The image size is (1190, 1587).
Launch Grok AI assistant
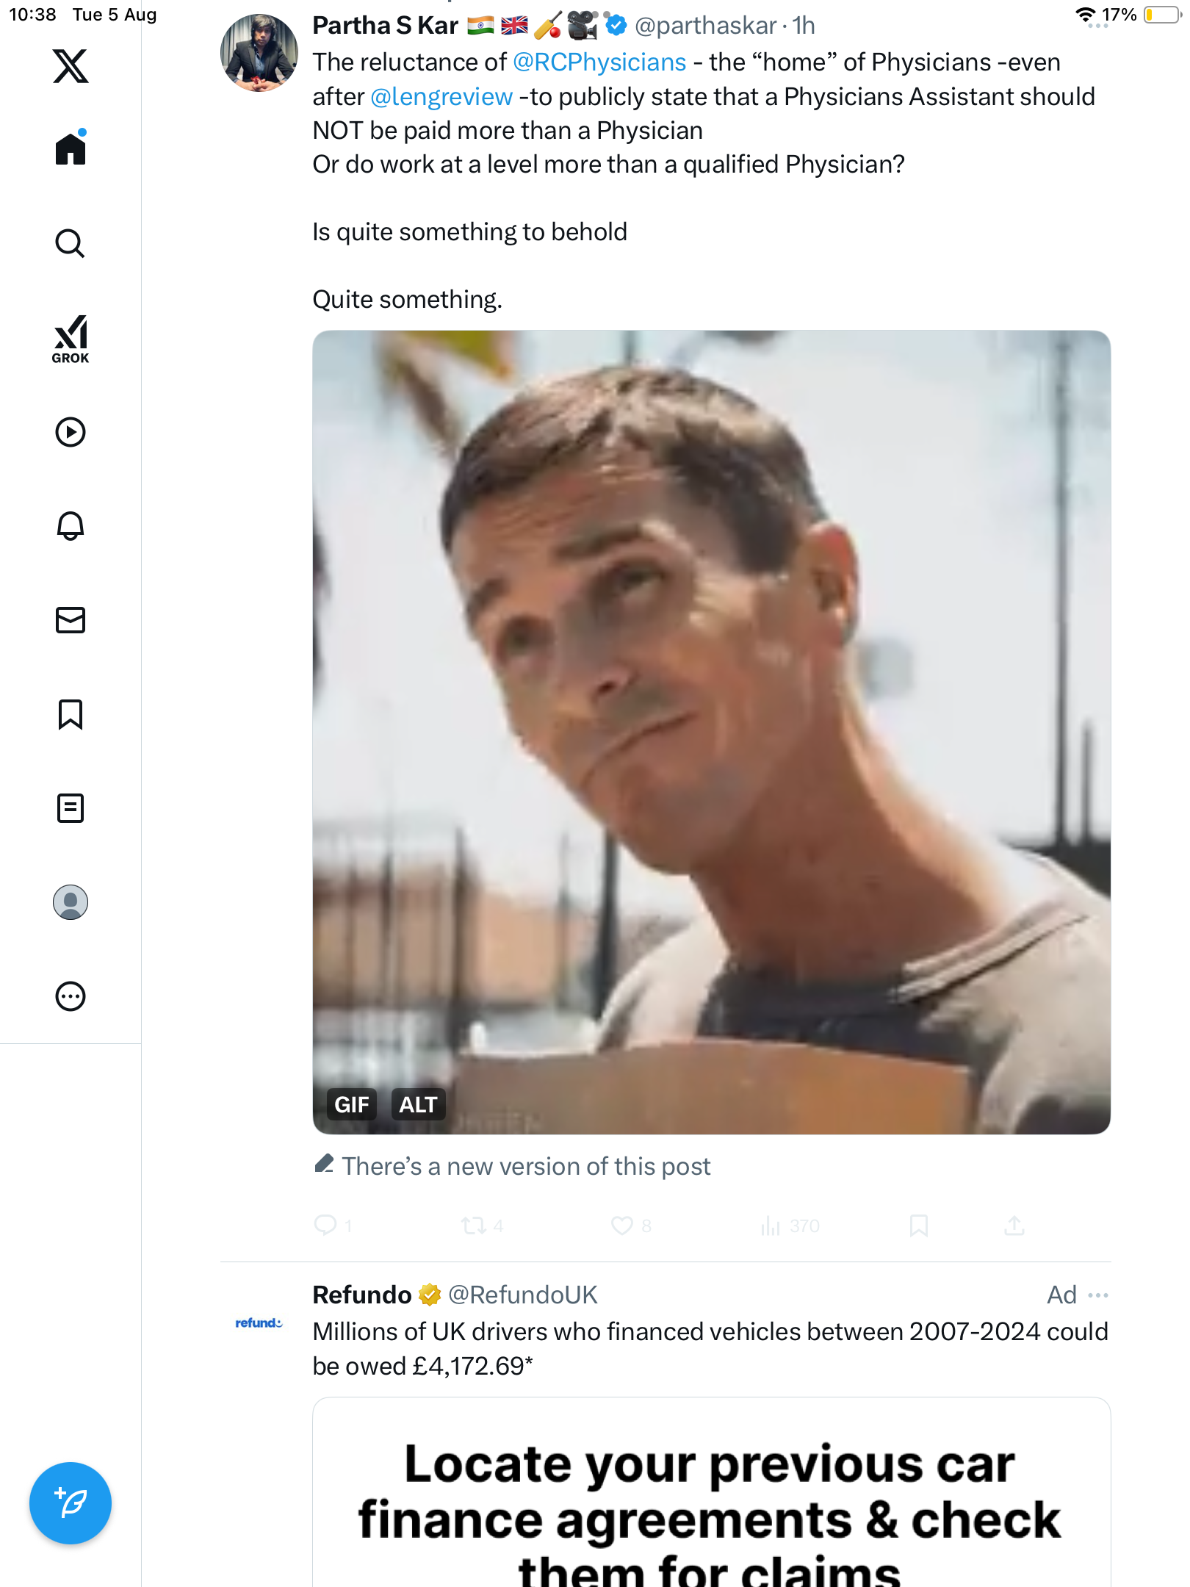[71, 339]
